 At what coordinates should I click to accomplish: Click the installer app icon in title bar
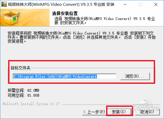tap(4, 4)
